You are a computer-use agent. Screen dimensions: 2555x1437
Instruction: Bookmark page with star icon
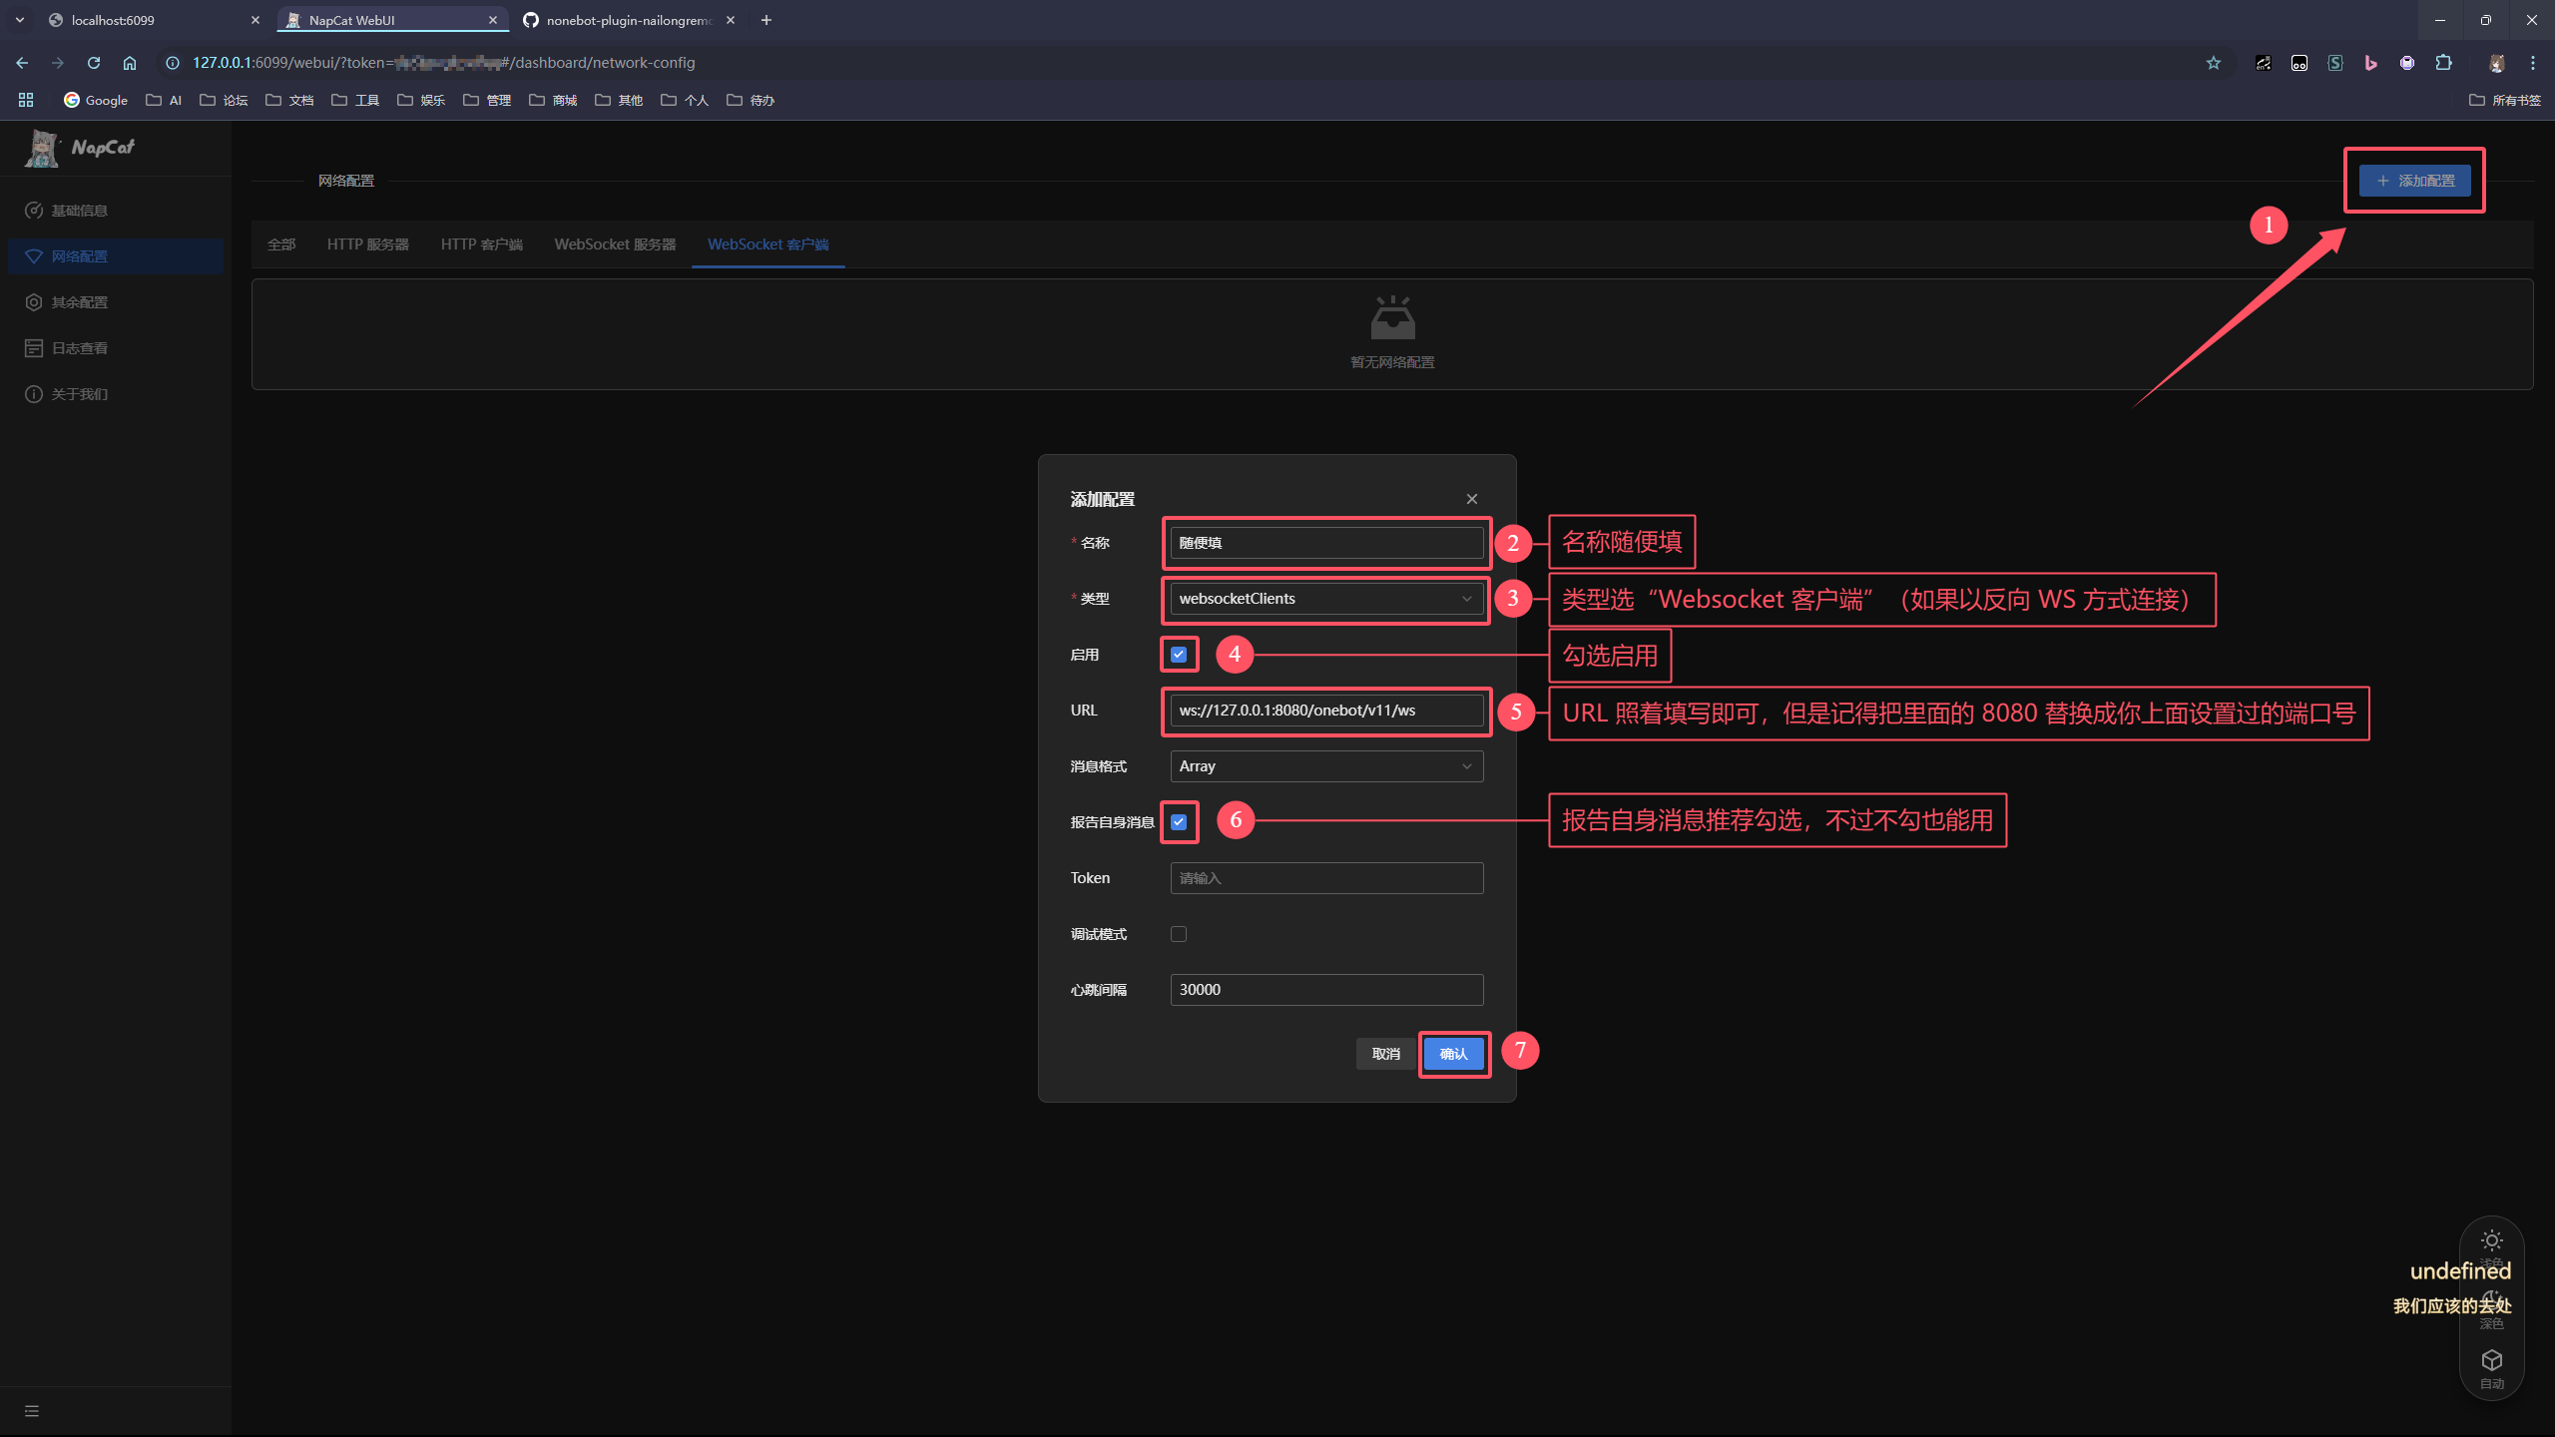point(2213,63)
